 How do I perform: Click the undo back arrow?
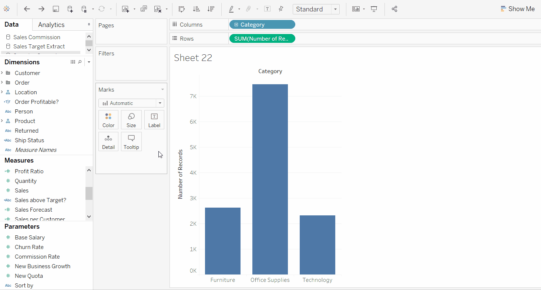pyautogui.click(x=27, y=9)
